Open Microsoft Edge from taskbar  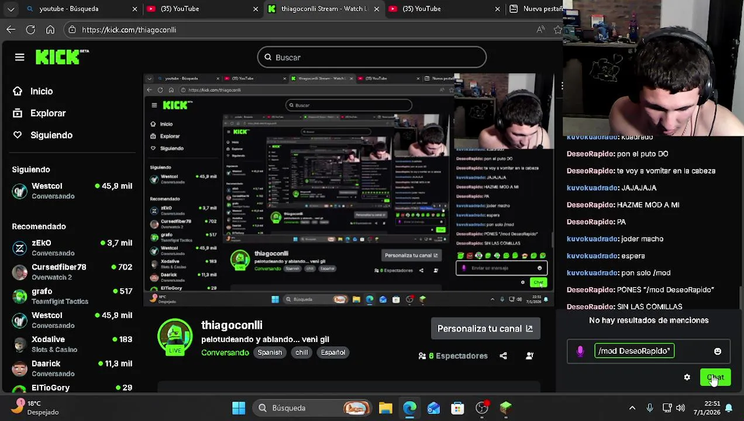click(x=409, y=408)
